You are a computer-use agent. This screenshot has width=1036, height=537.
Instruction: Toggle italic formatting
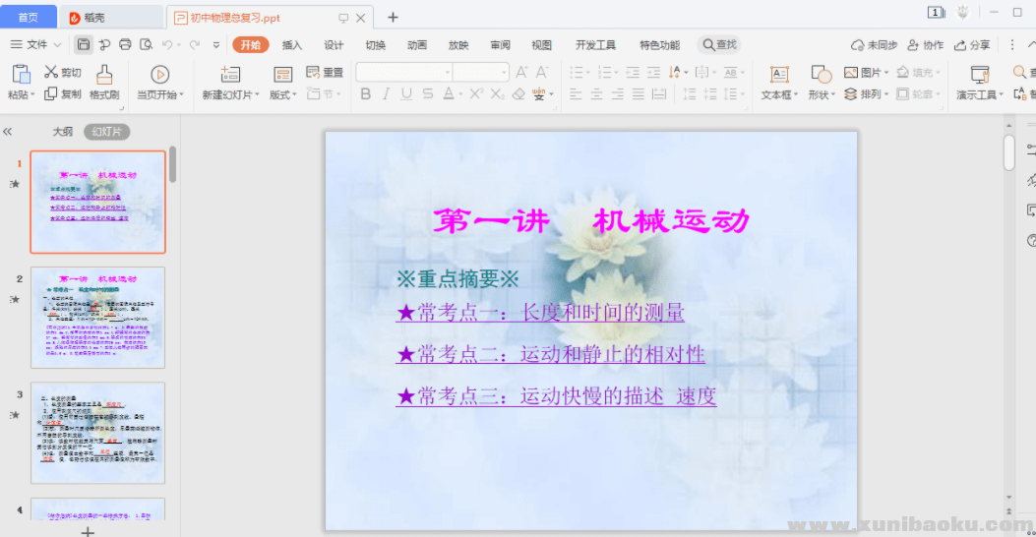point(386,94)
